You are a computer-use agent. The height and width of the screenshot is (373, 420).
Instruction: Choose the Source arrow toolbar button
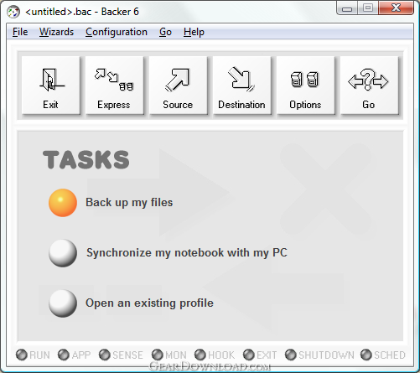[178, 85]
